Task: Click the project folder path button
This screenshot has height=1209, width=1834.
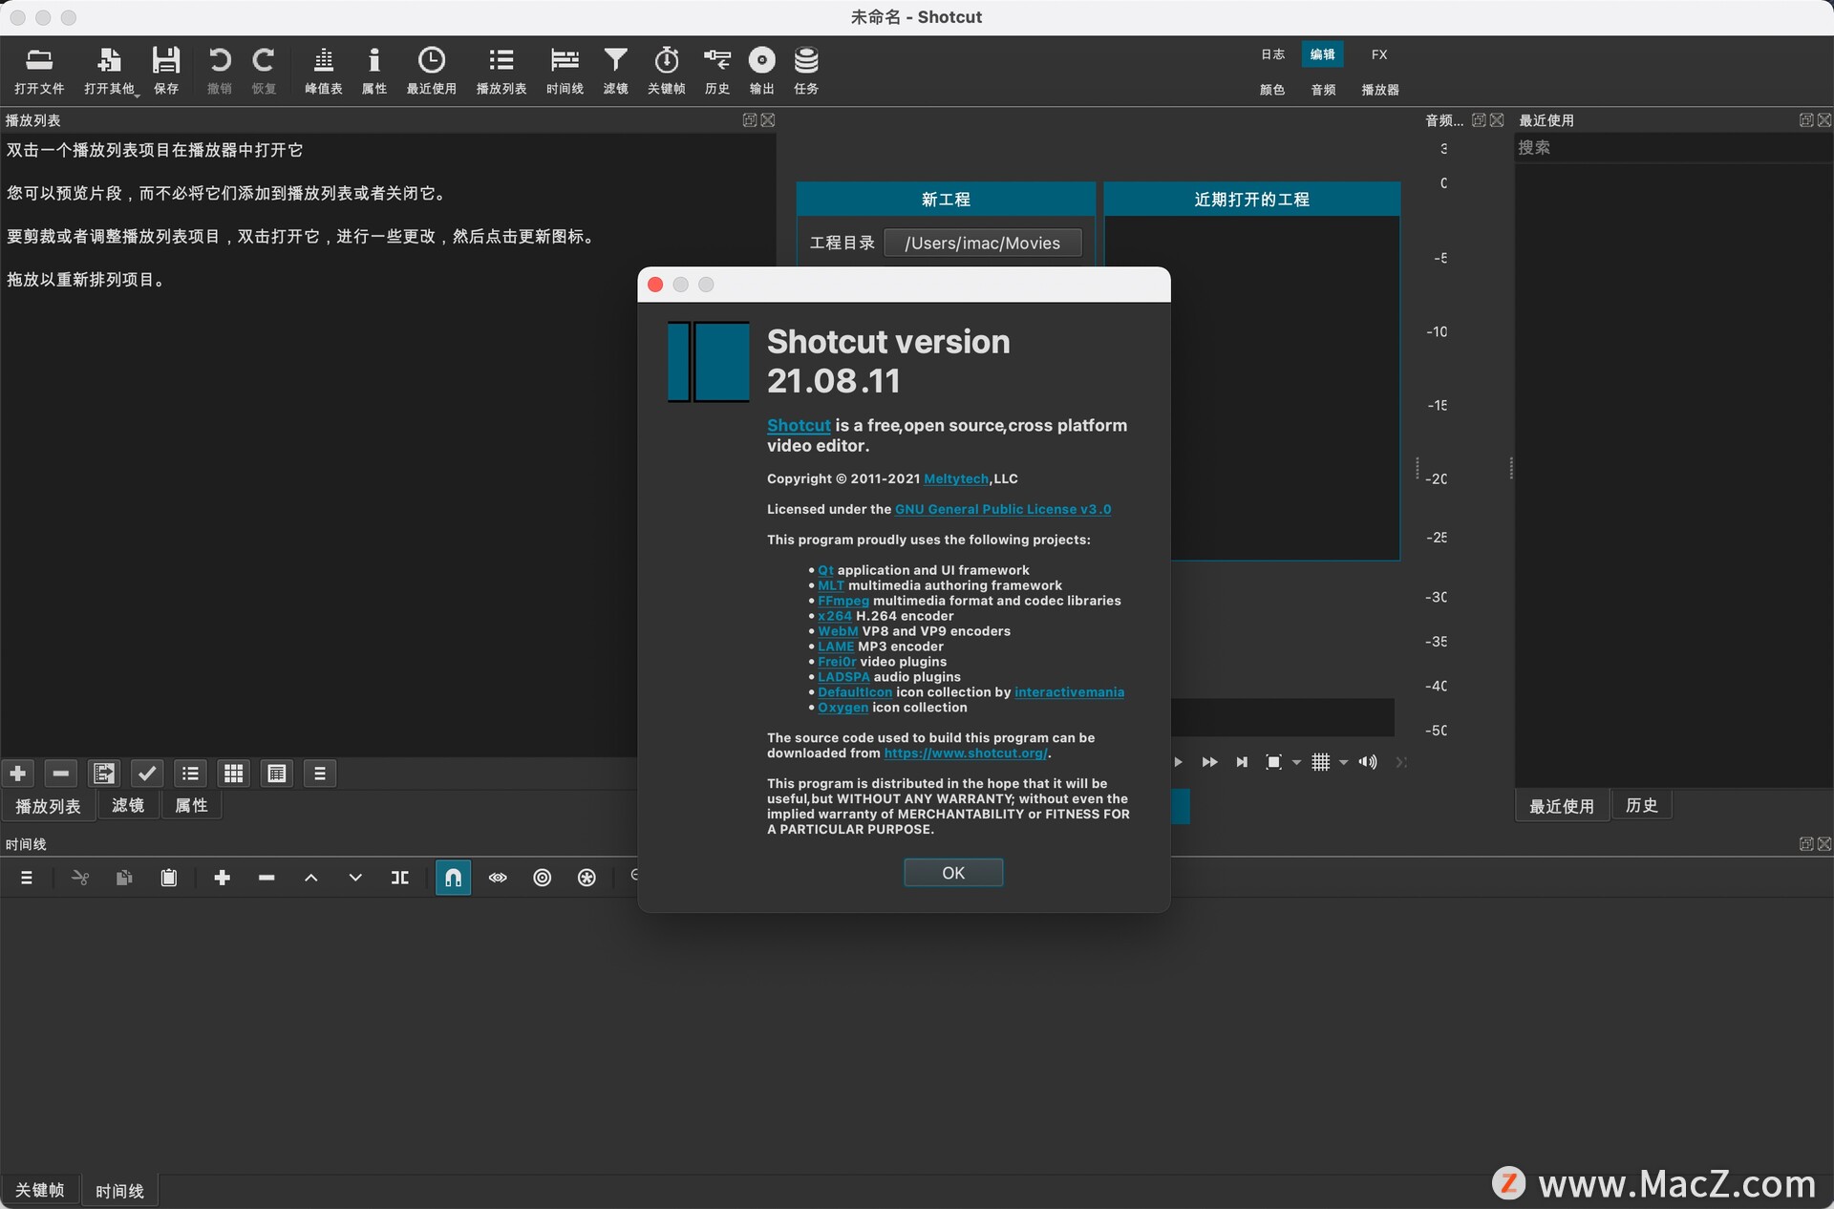Action: pos(983,243)
